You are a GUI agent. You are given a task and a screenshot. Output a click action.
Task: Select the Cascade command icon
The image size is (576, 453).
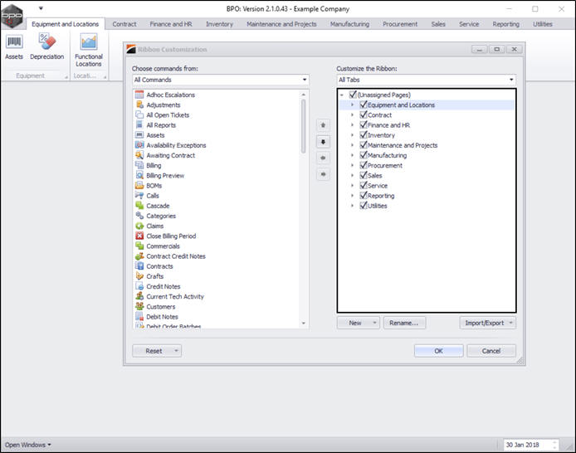point(139,206)
